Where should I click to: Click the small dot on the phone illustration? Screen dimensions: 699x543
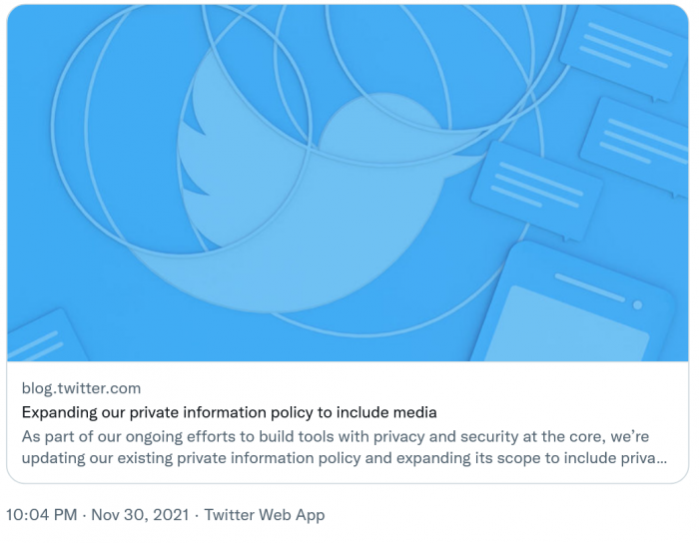(x=638, y=304)
